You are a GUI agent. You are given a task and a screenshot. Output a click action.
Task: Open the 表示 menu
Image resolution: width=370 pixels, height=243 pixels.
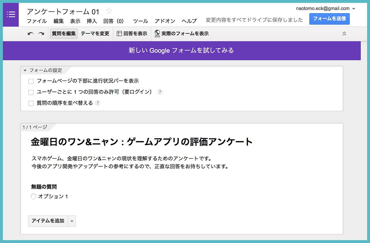coord(75,21)
